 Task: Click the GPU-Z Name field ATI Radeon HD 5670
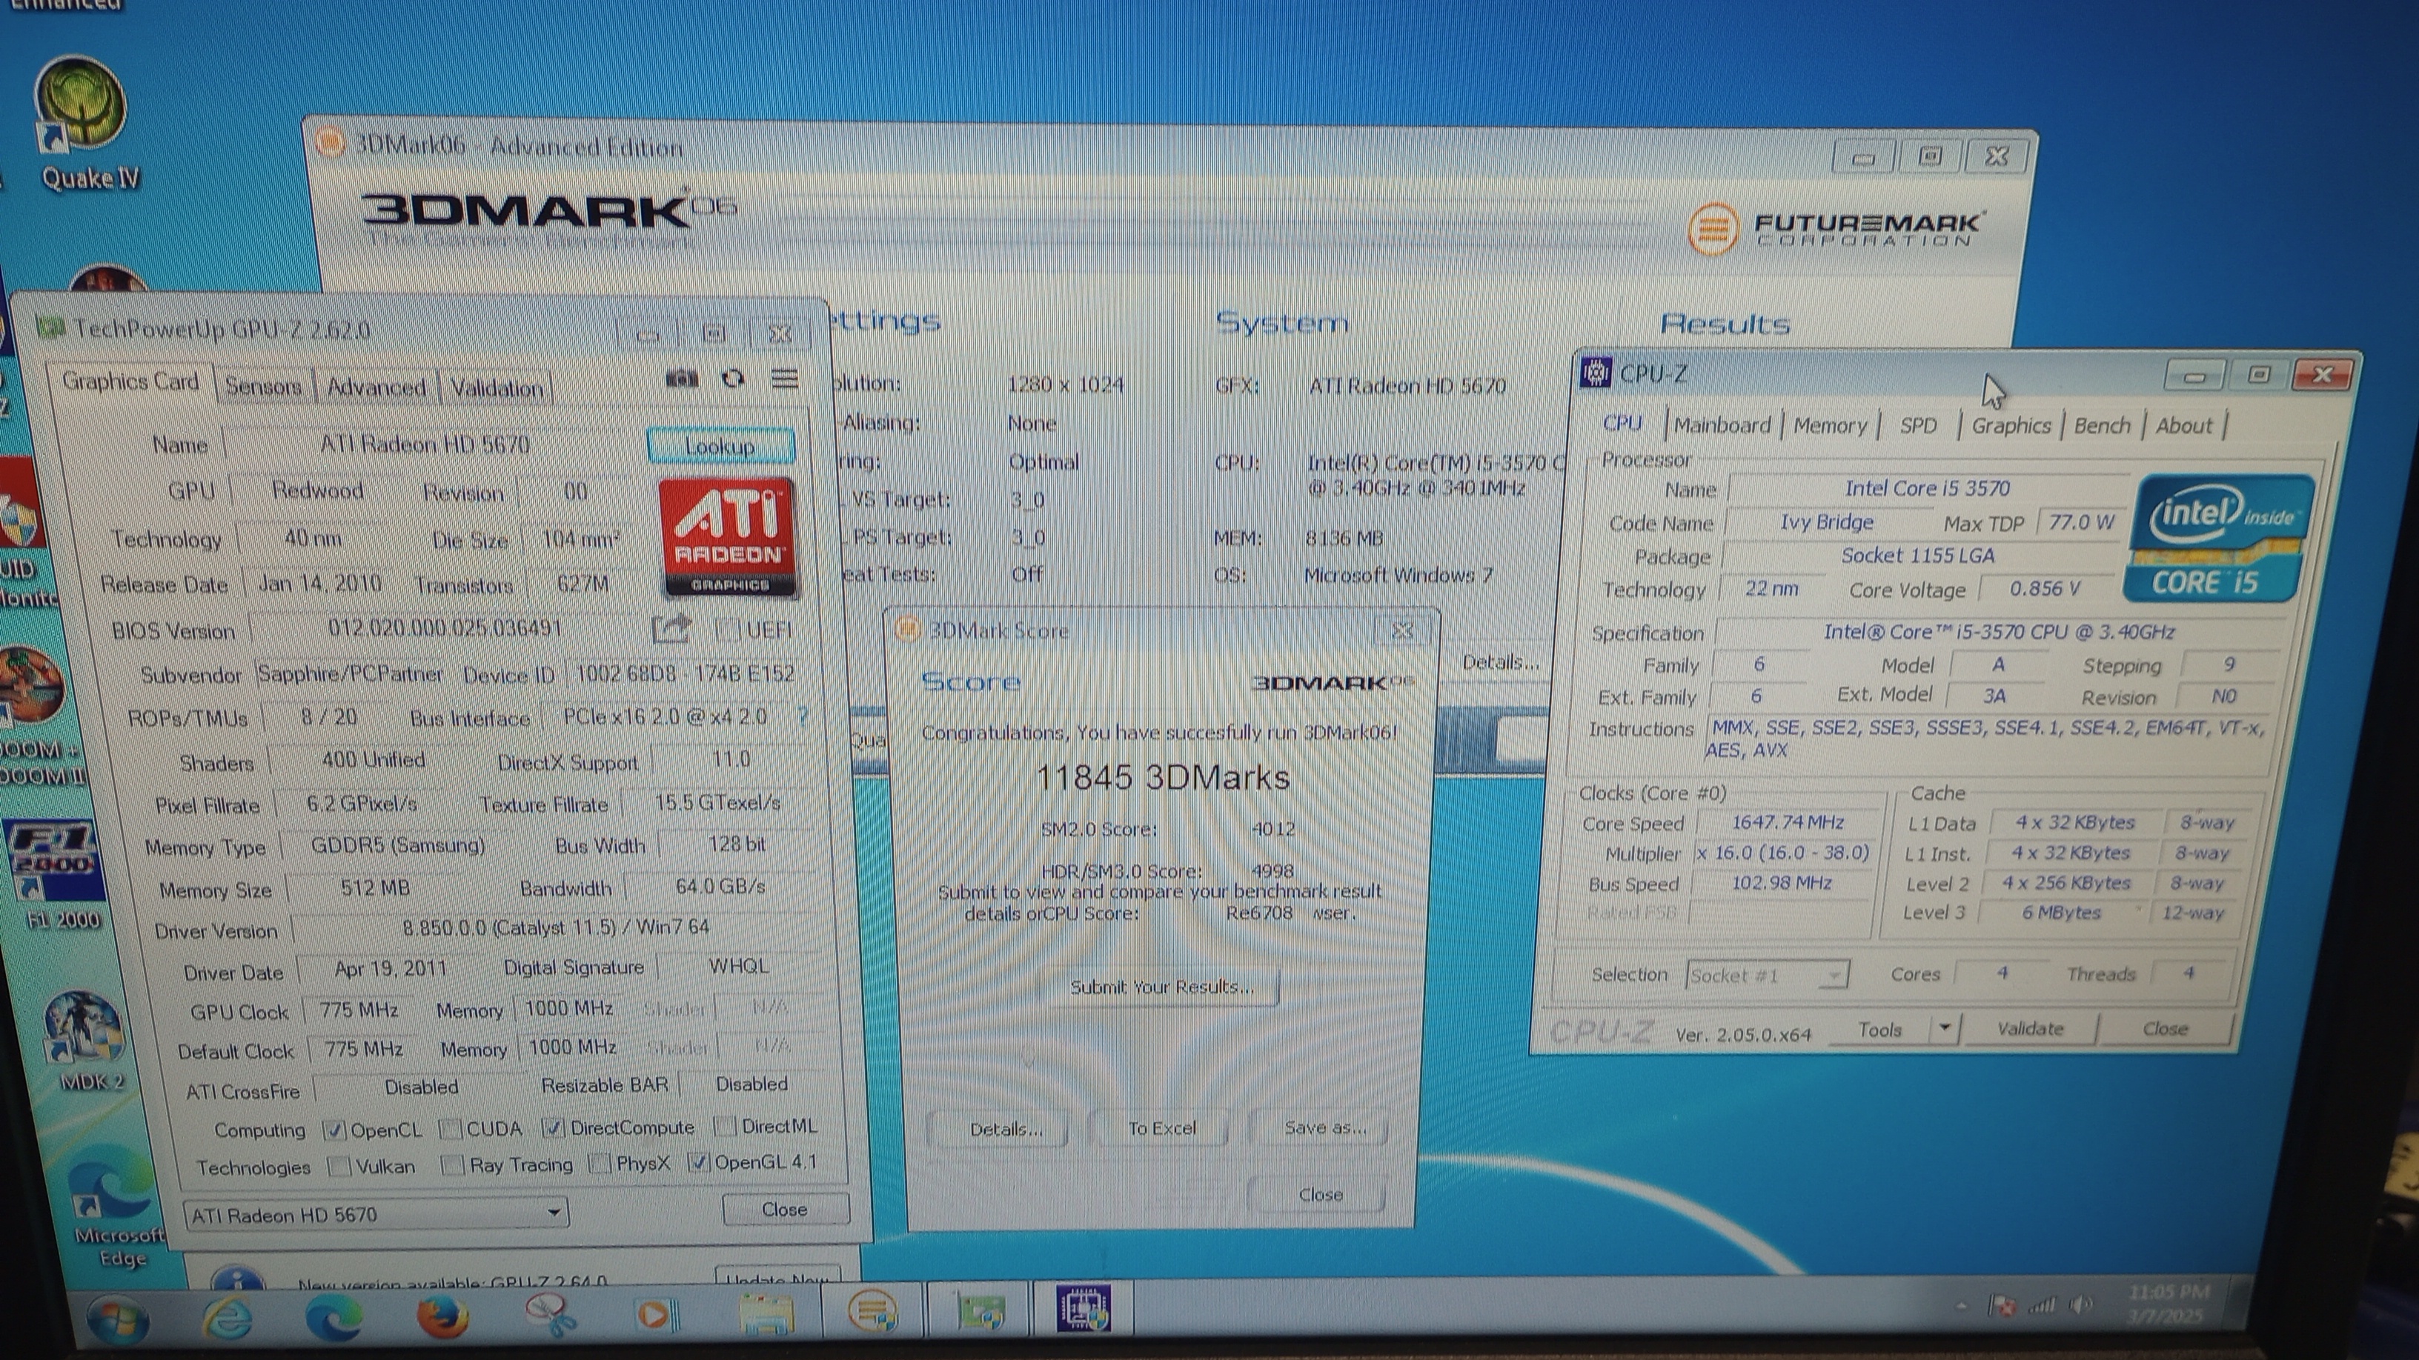pos(425,443)
